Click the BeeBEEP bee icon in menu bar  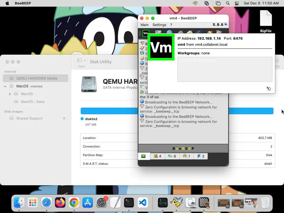point(195,3)
